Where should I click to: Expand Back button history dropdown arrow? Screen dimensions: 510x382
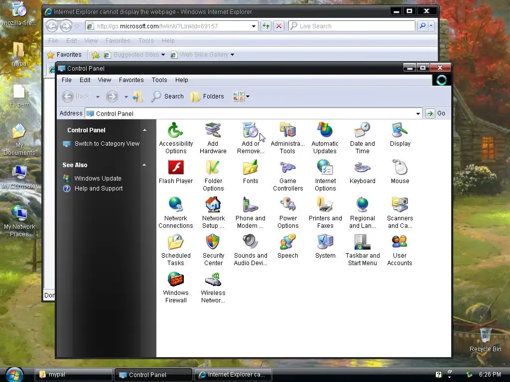point(98,97)
